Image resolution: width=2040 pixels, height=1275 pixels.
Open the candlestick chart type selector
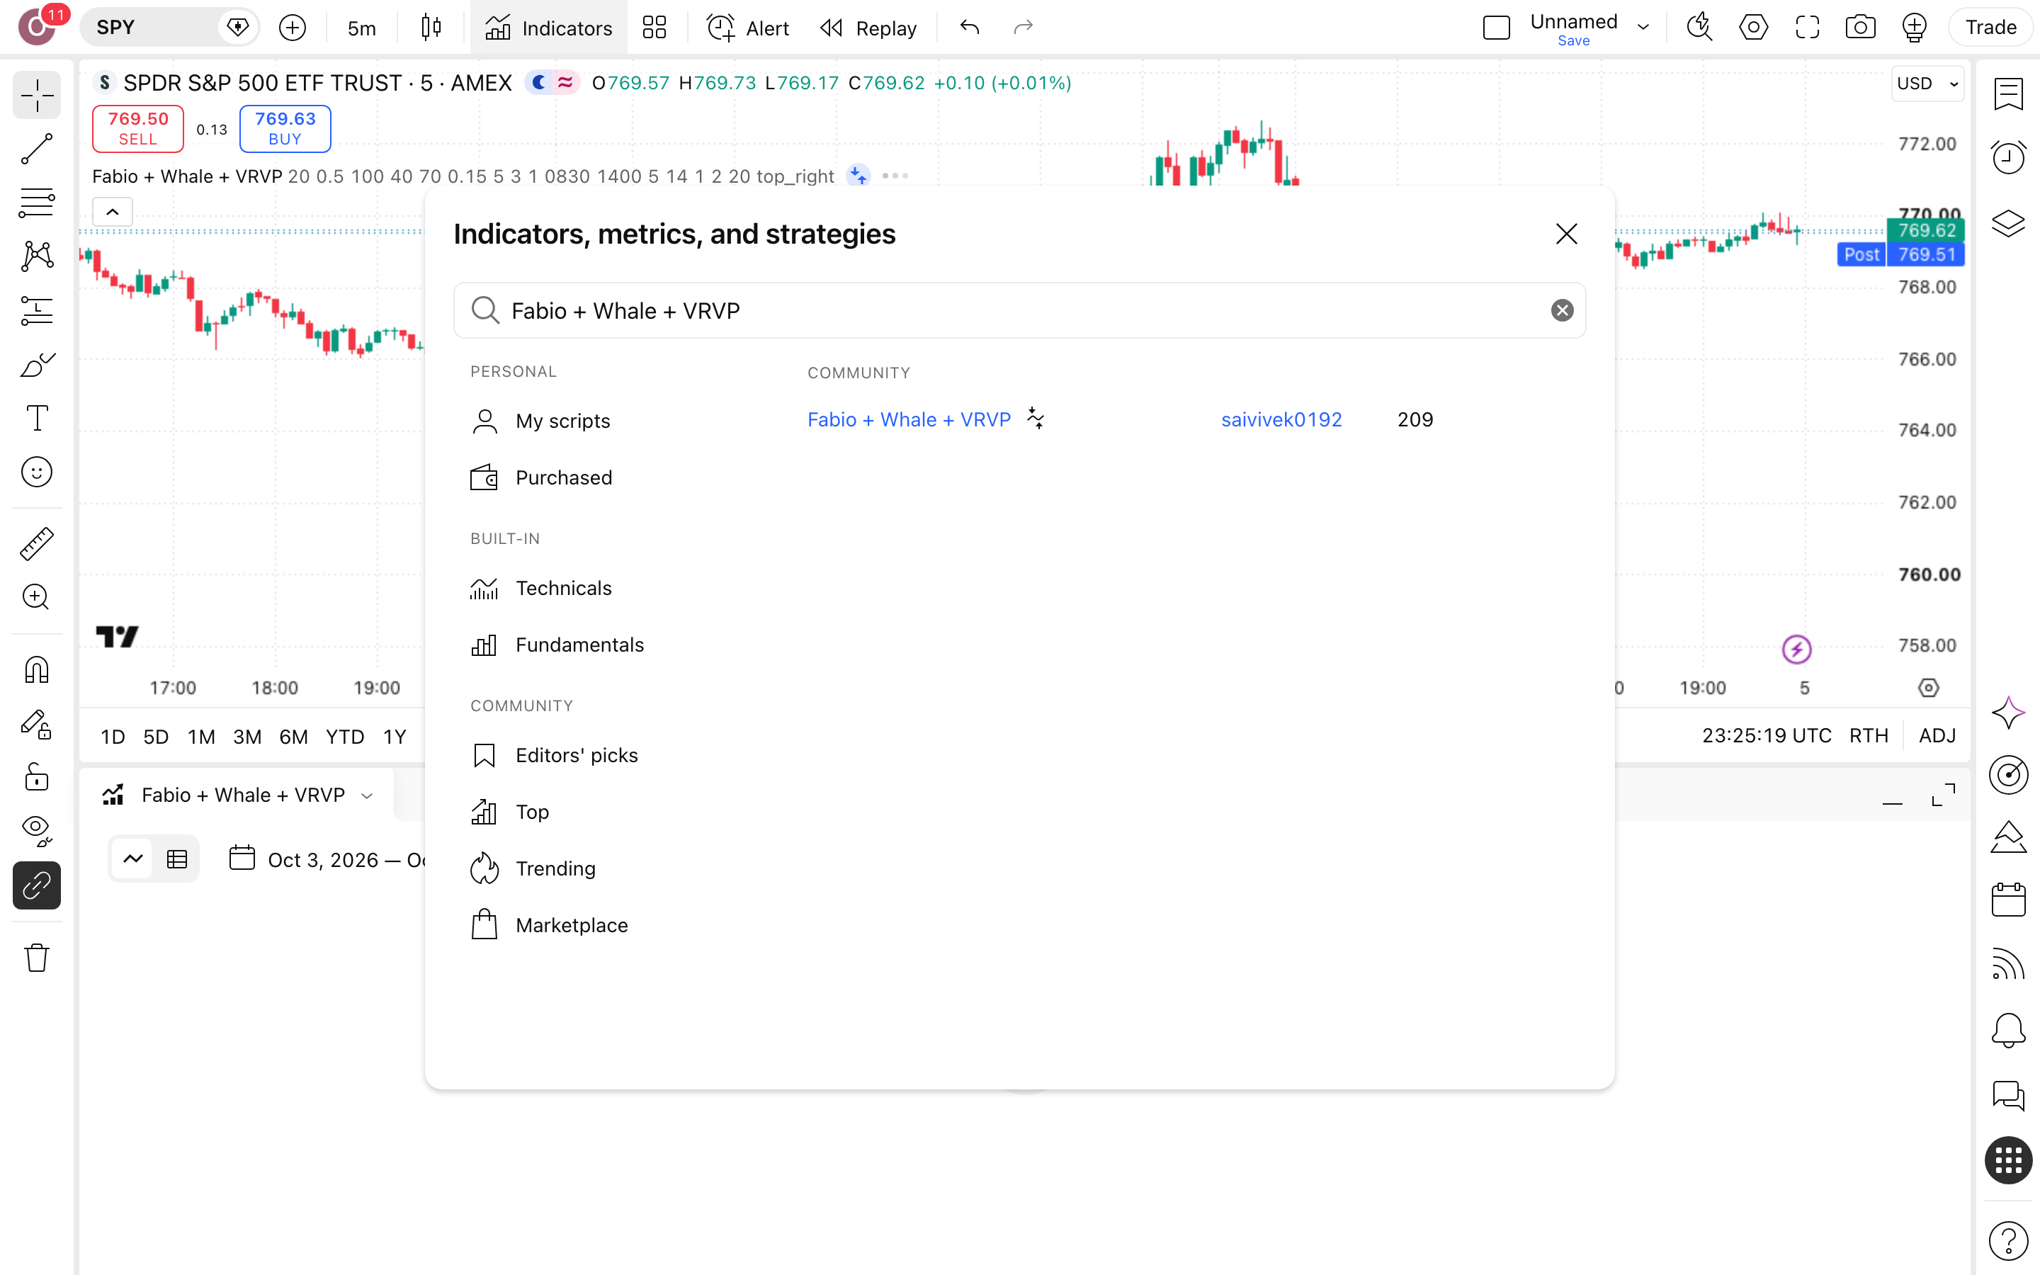(x=431, y=28)
